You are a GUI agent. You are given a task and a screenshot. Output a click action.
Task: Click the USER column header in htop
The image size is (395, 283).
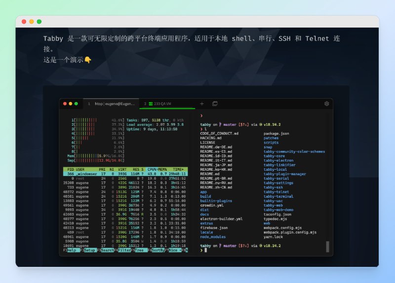pyautogui.click(x=80, y=169)
